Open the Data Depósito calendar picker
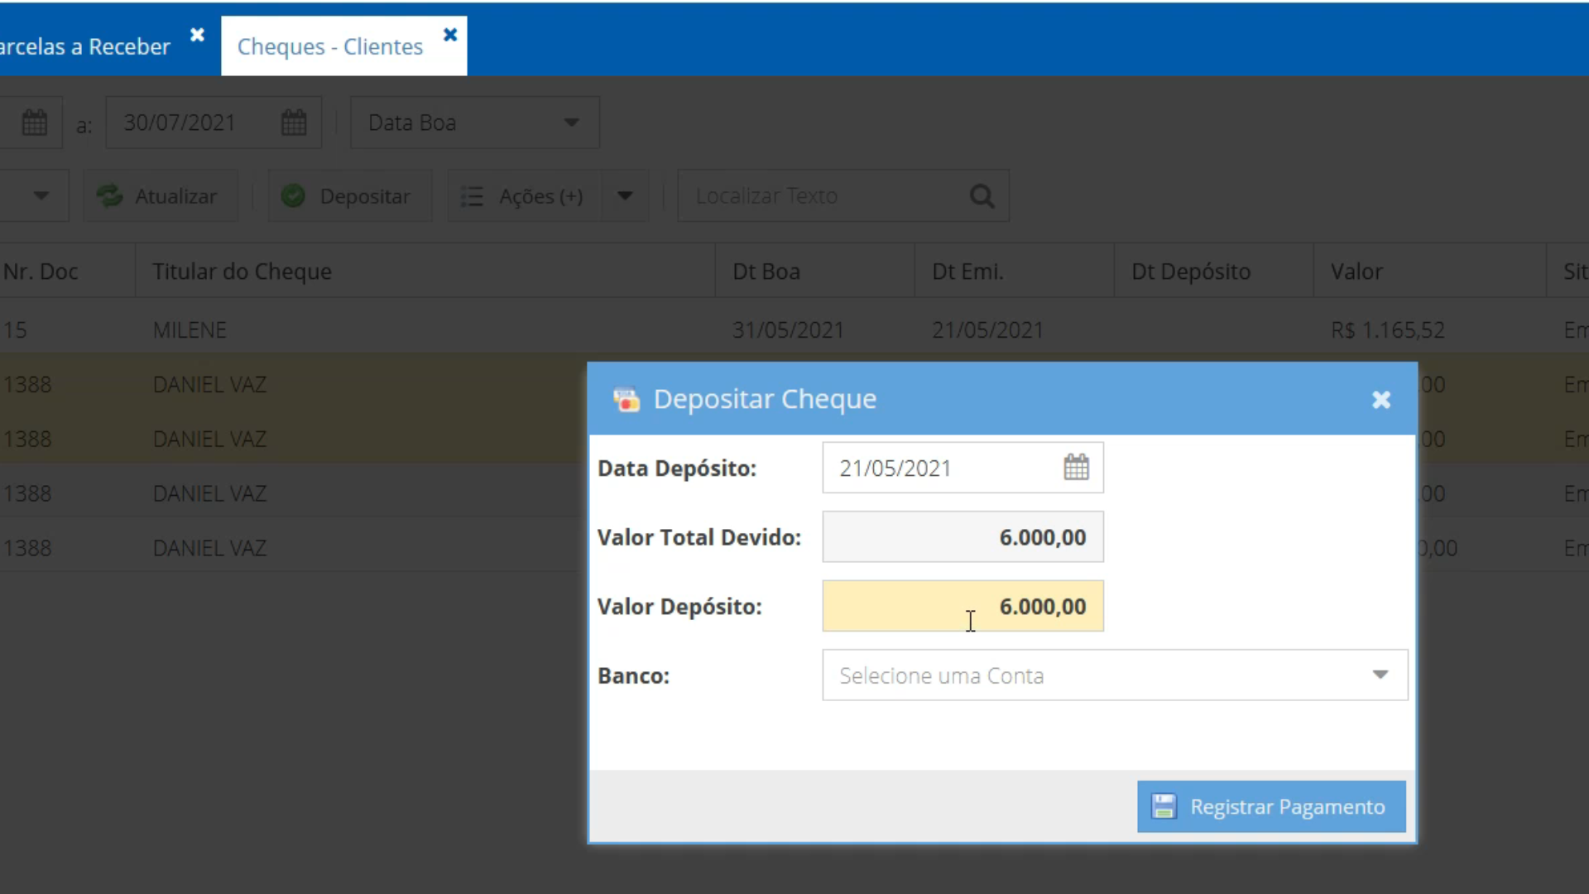 1076,468
